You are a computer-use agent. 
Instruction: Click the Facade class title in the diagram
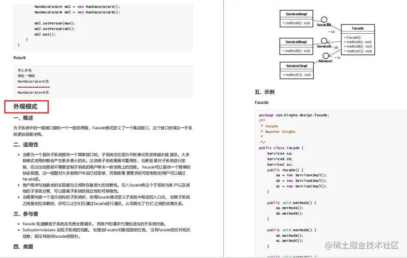coord(358,28)
